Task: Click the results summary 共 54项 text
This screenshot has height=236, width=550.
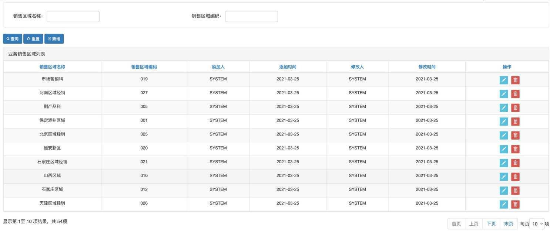Action: 59,222
